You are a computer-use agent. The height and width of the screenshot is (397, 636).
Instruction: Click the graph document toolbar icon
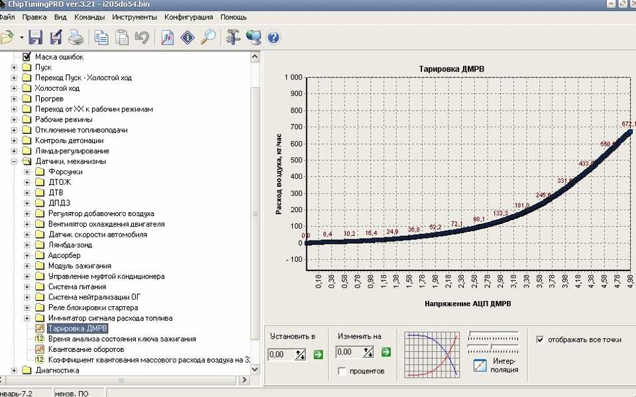click(x=167, y=37)
